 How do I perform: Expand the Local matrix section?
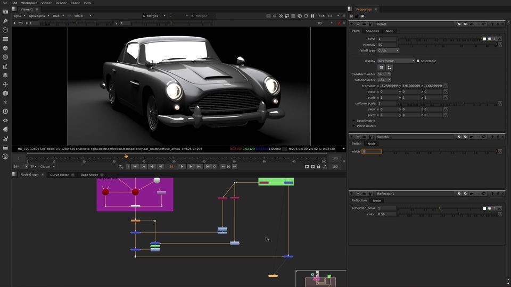tap(353, 121)
